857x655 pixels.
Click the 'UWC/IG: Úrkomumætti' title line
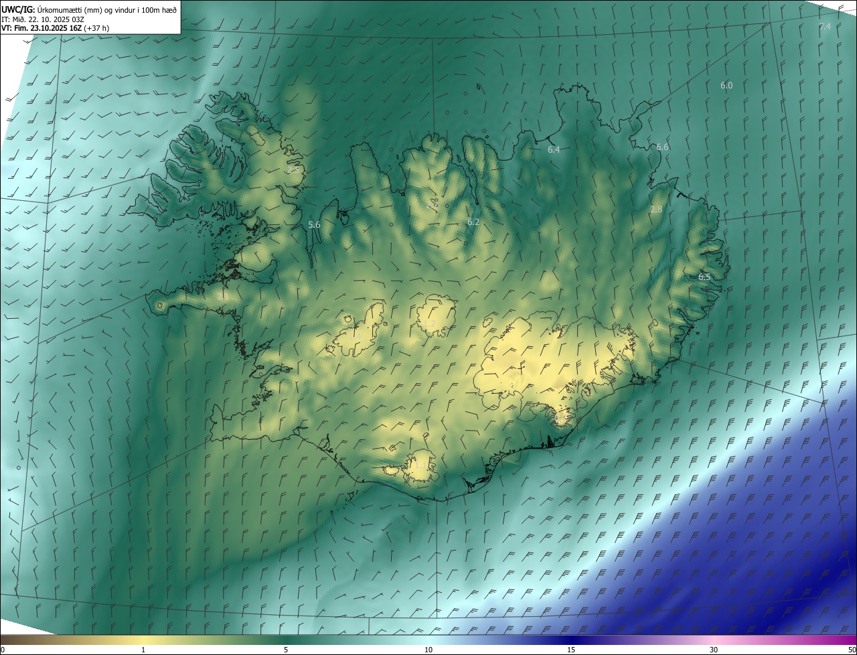[89, 9]
